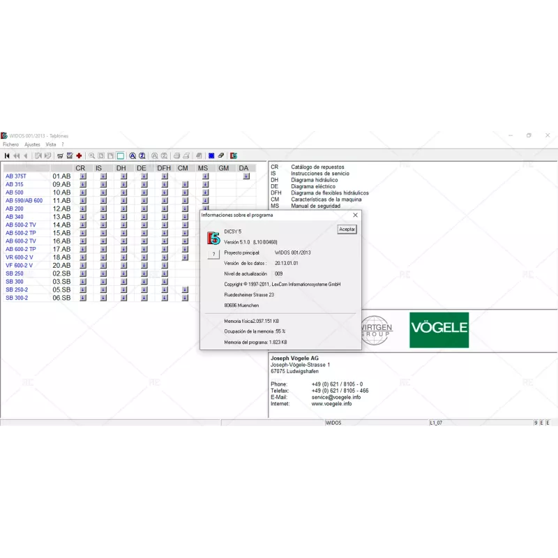Click the zoom-in magnifier toolbar icon
This screenshot has height=558, width=558.
click(x=91, y=155)
